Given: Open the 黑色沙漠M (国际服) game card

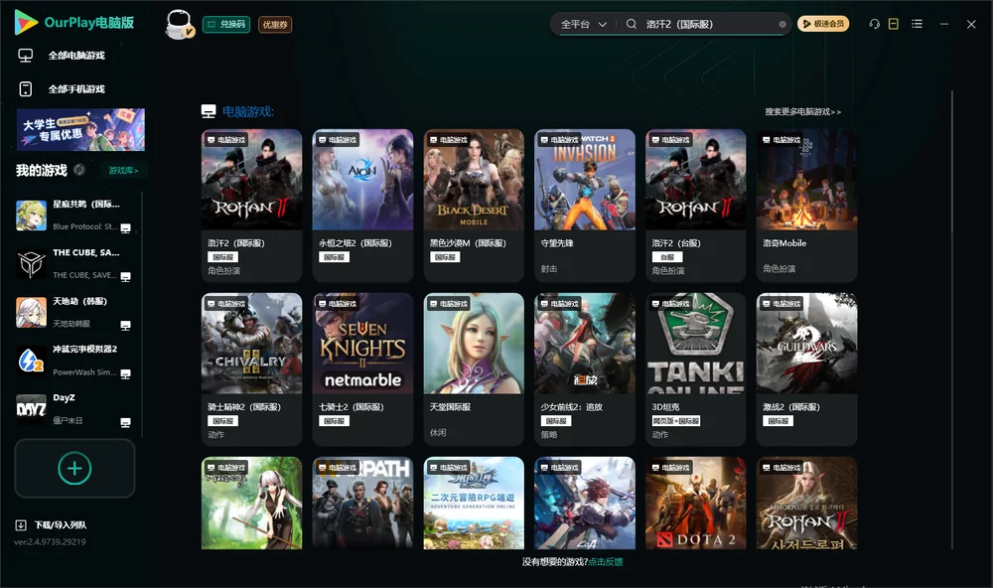Looking at the screenshot, I should tap(474, 206).
